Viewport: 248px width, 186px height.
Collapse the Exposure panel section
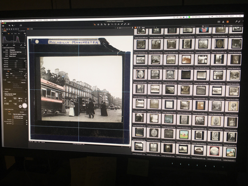click(x=3, y=58)
